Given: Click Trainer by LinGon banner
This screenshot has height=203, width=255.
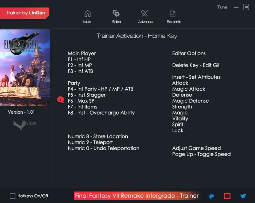Looking at the screenshot, I should pyautogui.click(x=24, y=13).
